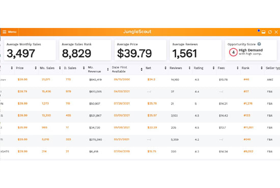Click the Fees column header

tap(221, 68)
